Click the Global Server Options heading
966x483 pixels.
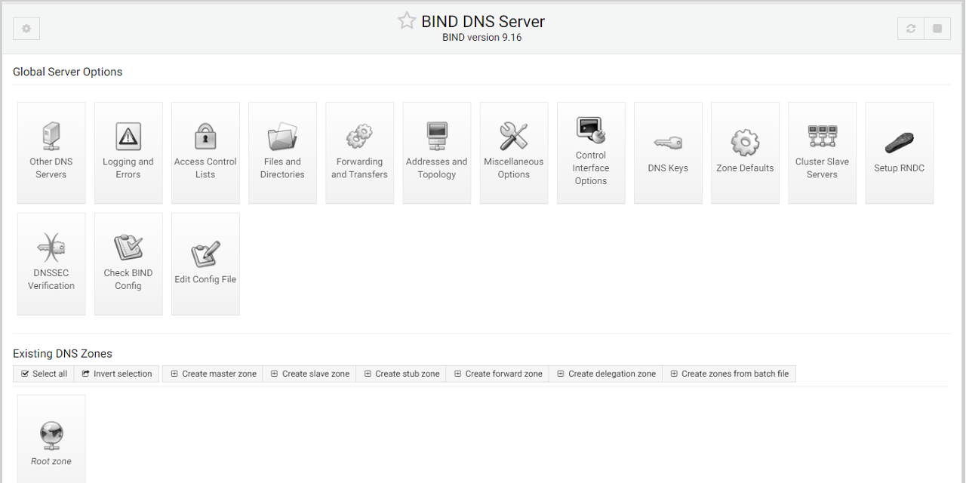click(67, 72)
